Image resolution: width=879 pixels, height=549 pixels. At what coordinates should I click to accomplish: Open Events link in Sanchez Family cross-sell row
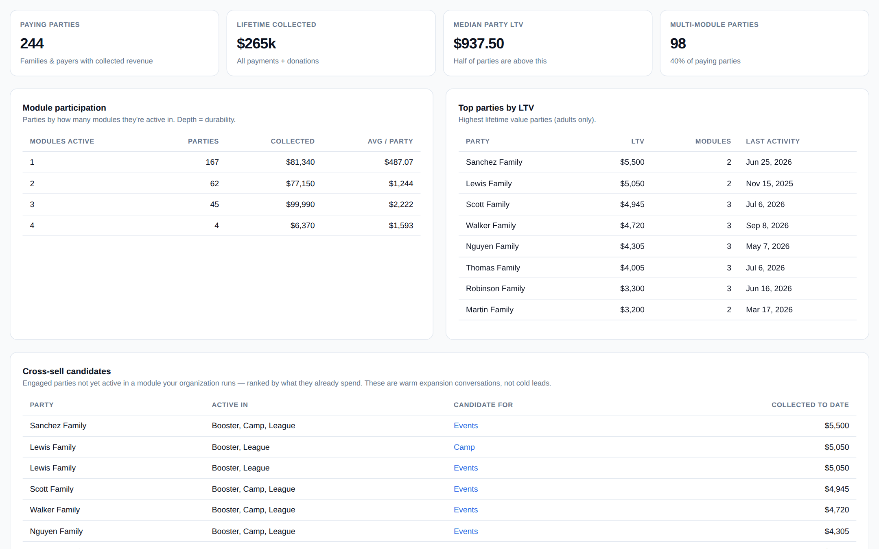tap(466, 425)
